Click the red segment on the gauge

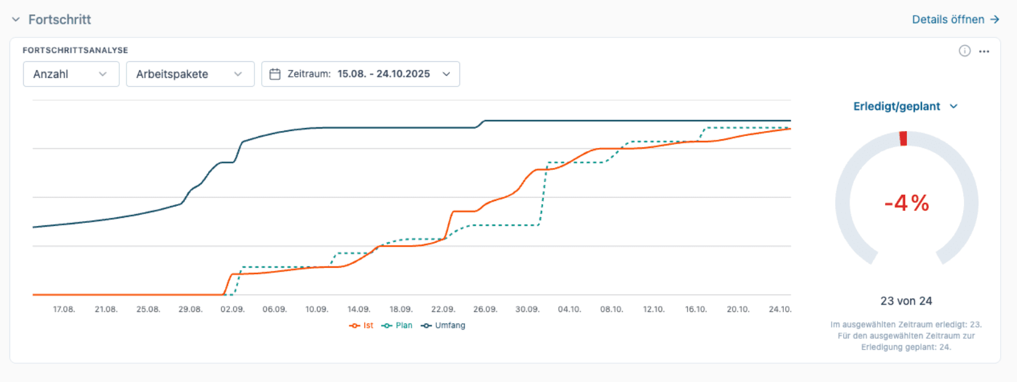(x=903, y=139)
